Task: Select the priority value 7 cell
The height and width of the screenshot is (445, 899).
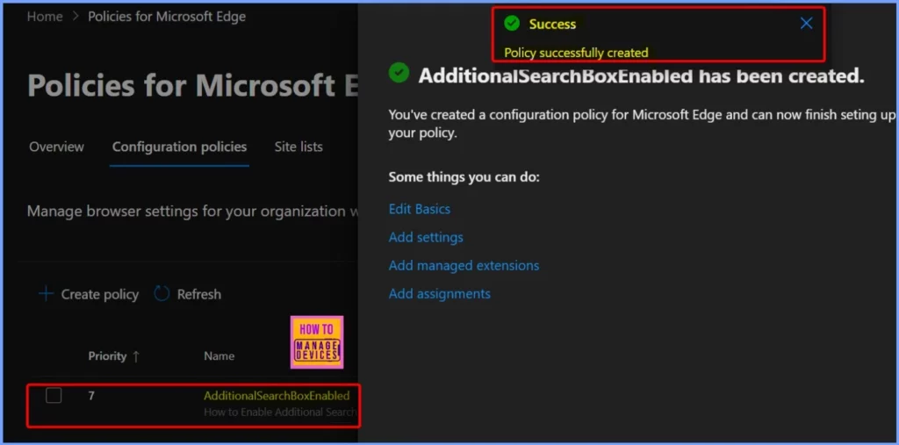Action: point(91,396)
